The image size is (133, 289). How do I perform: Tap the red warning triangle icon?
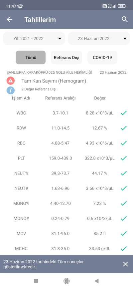(x=11, y=81)
